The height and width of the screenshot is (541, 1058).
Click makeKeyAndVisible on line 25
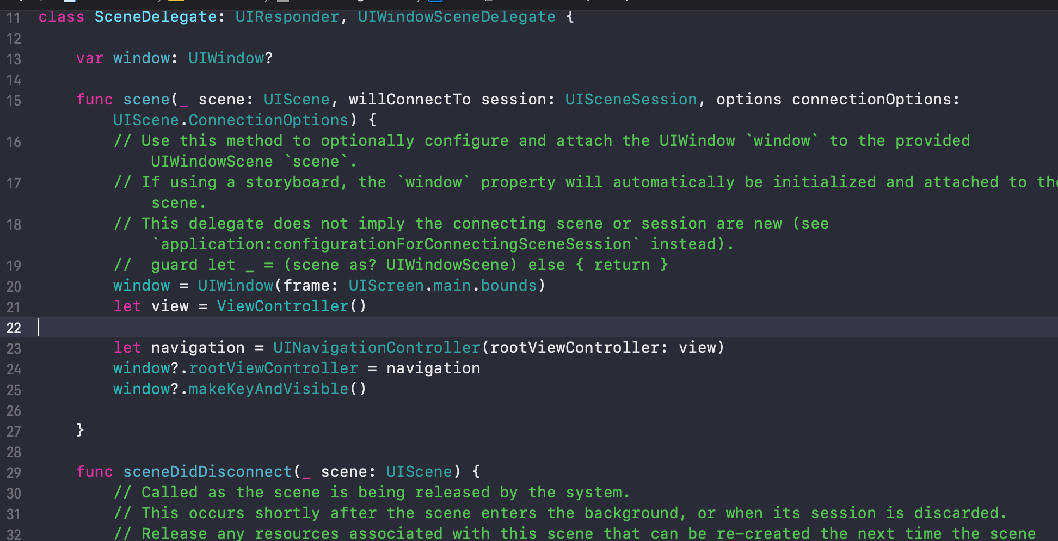(268, 389)
